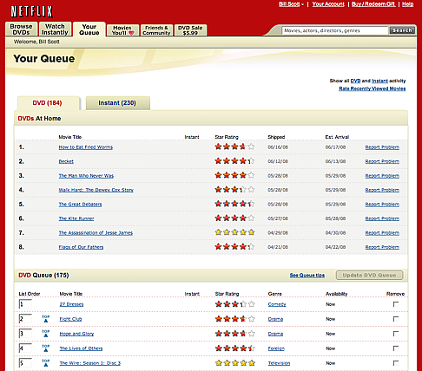Click list order field for Fight Club
422x371 pixels.
pyautogui.click(x=25, y=319)
